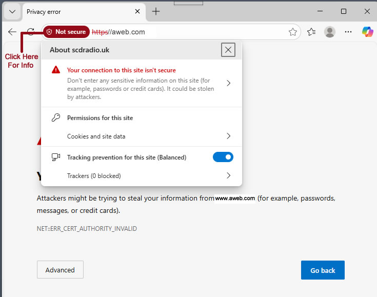
Task: Click the address bar URL field
Action: 205,32
